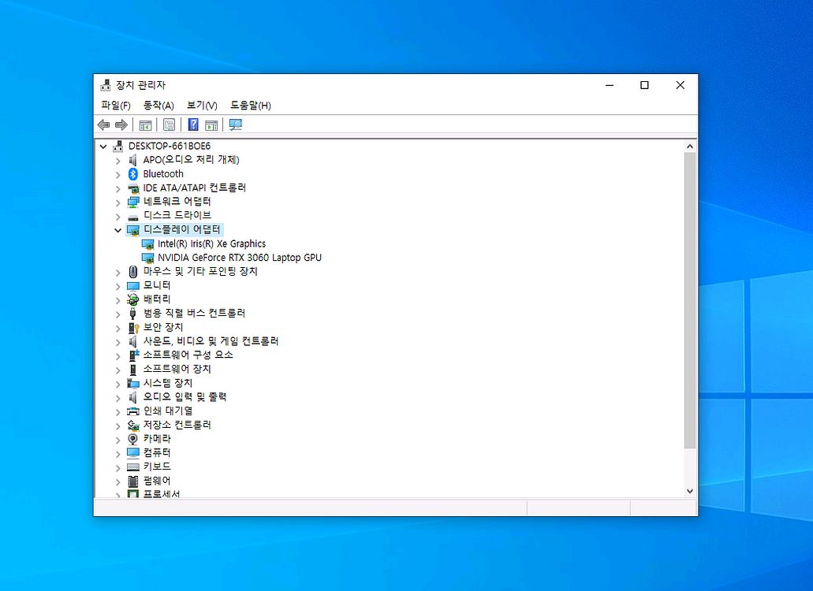The image size is (813, 591).
Task: Open the 보기(V) menu
Action: tap(202, 106)
